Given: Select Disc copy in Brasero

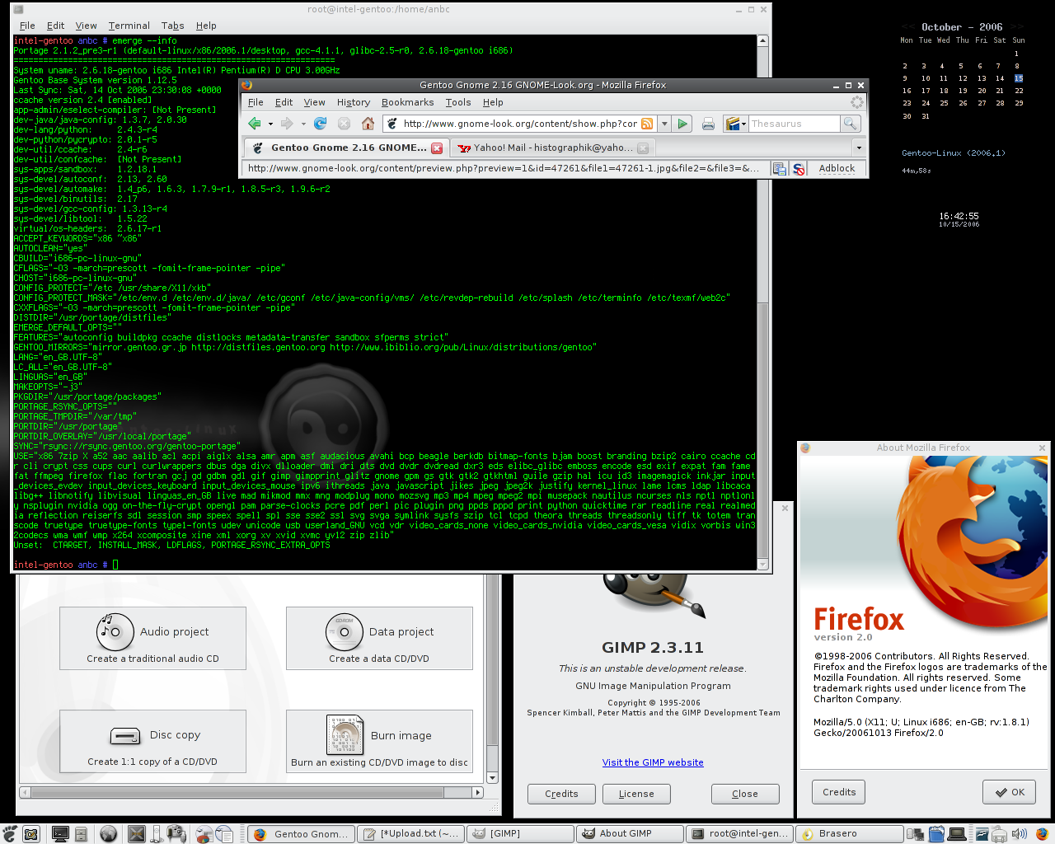Looking at the screenshot, I should pos(152,742).
